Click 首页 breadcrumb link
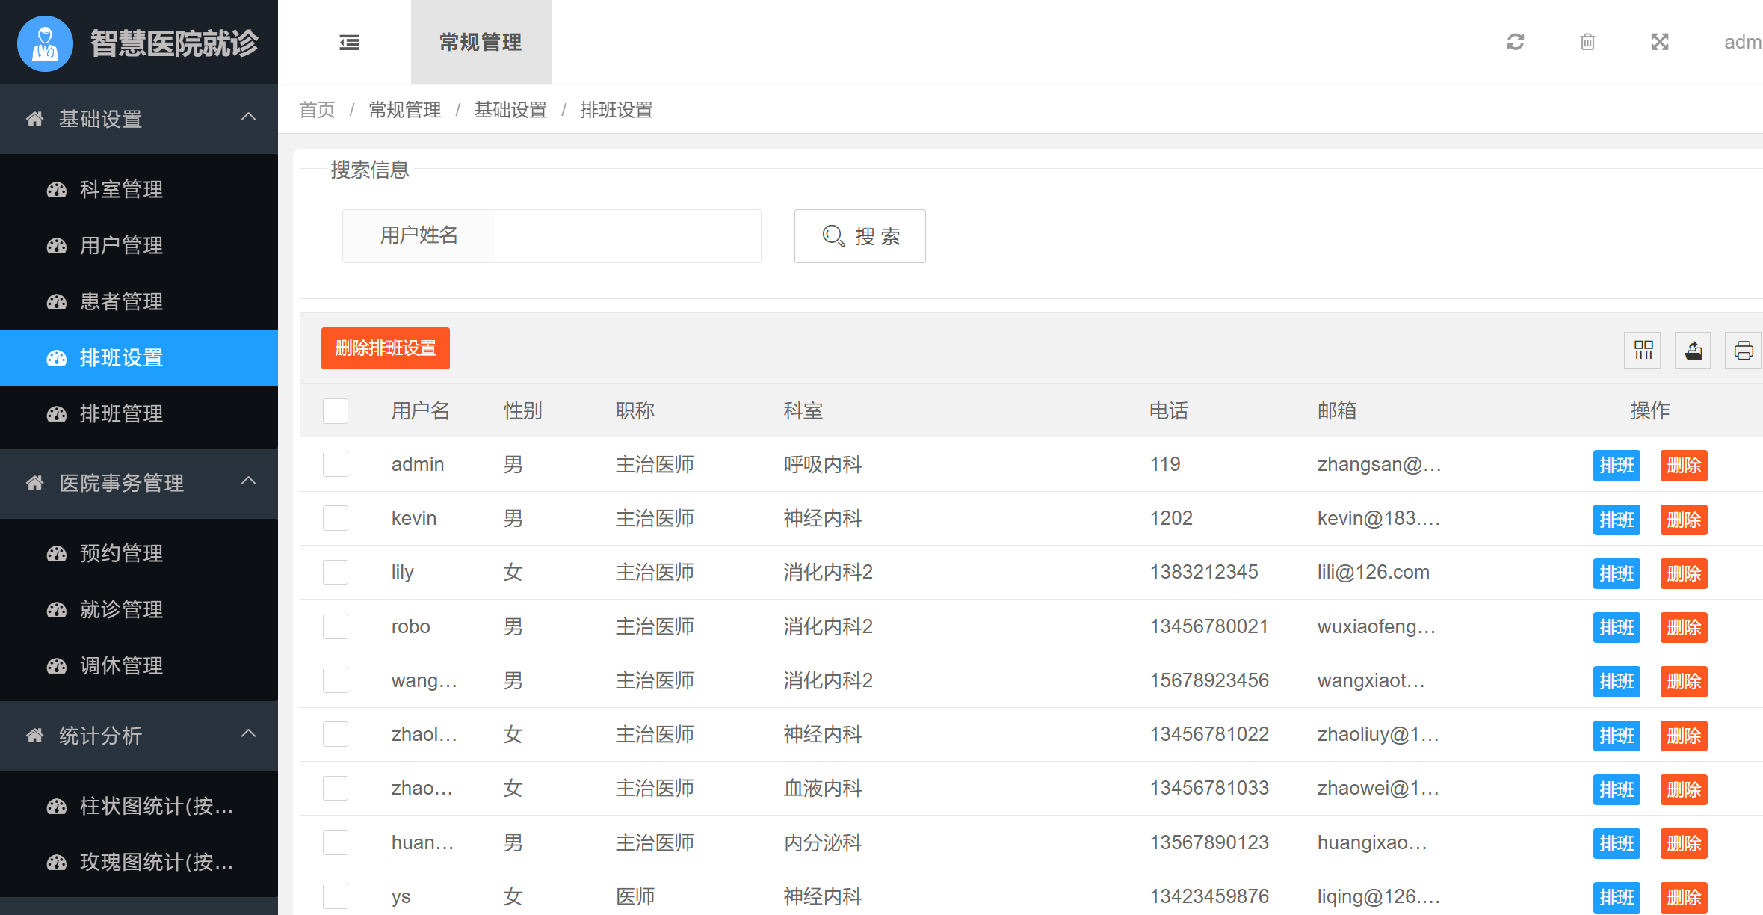Screen dimensions: 1763x915 coord(318,110)
